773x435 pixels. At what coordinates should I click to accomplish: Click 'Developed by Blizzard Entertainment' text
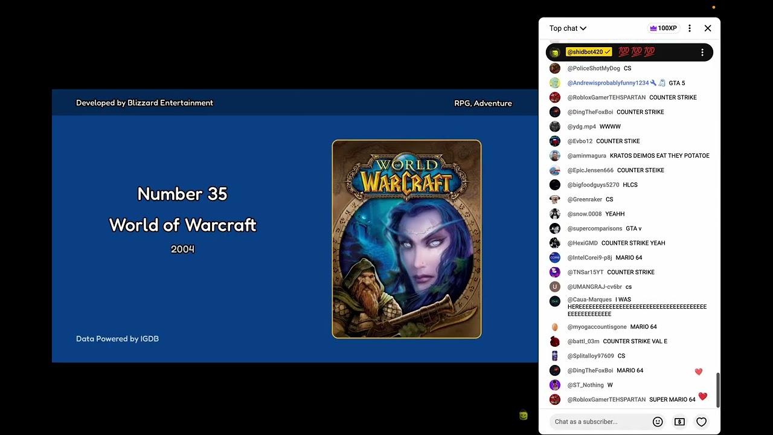coord(144,103)
